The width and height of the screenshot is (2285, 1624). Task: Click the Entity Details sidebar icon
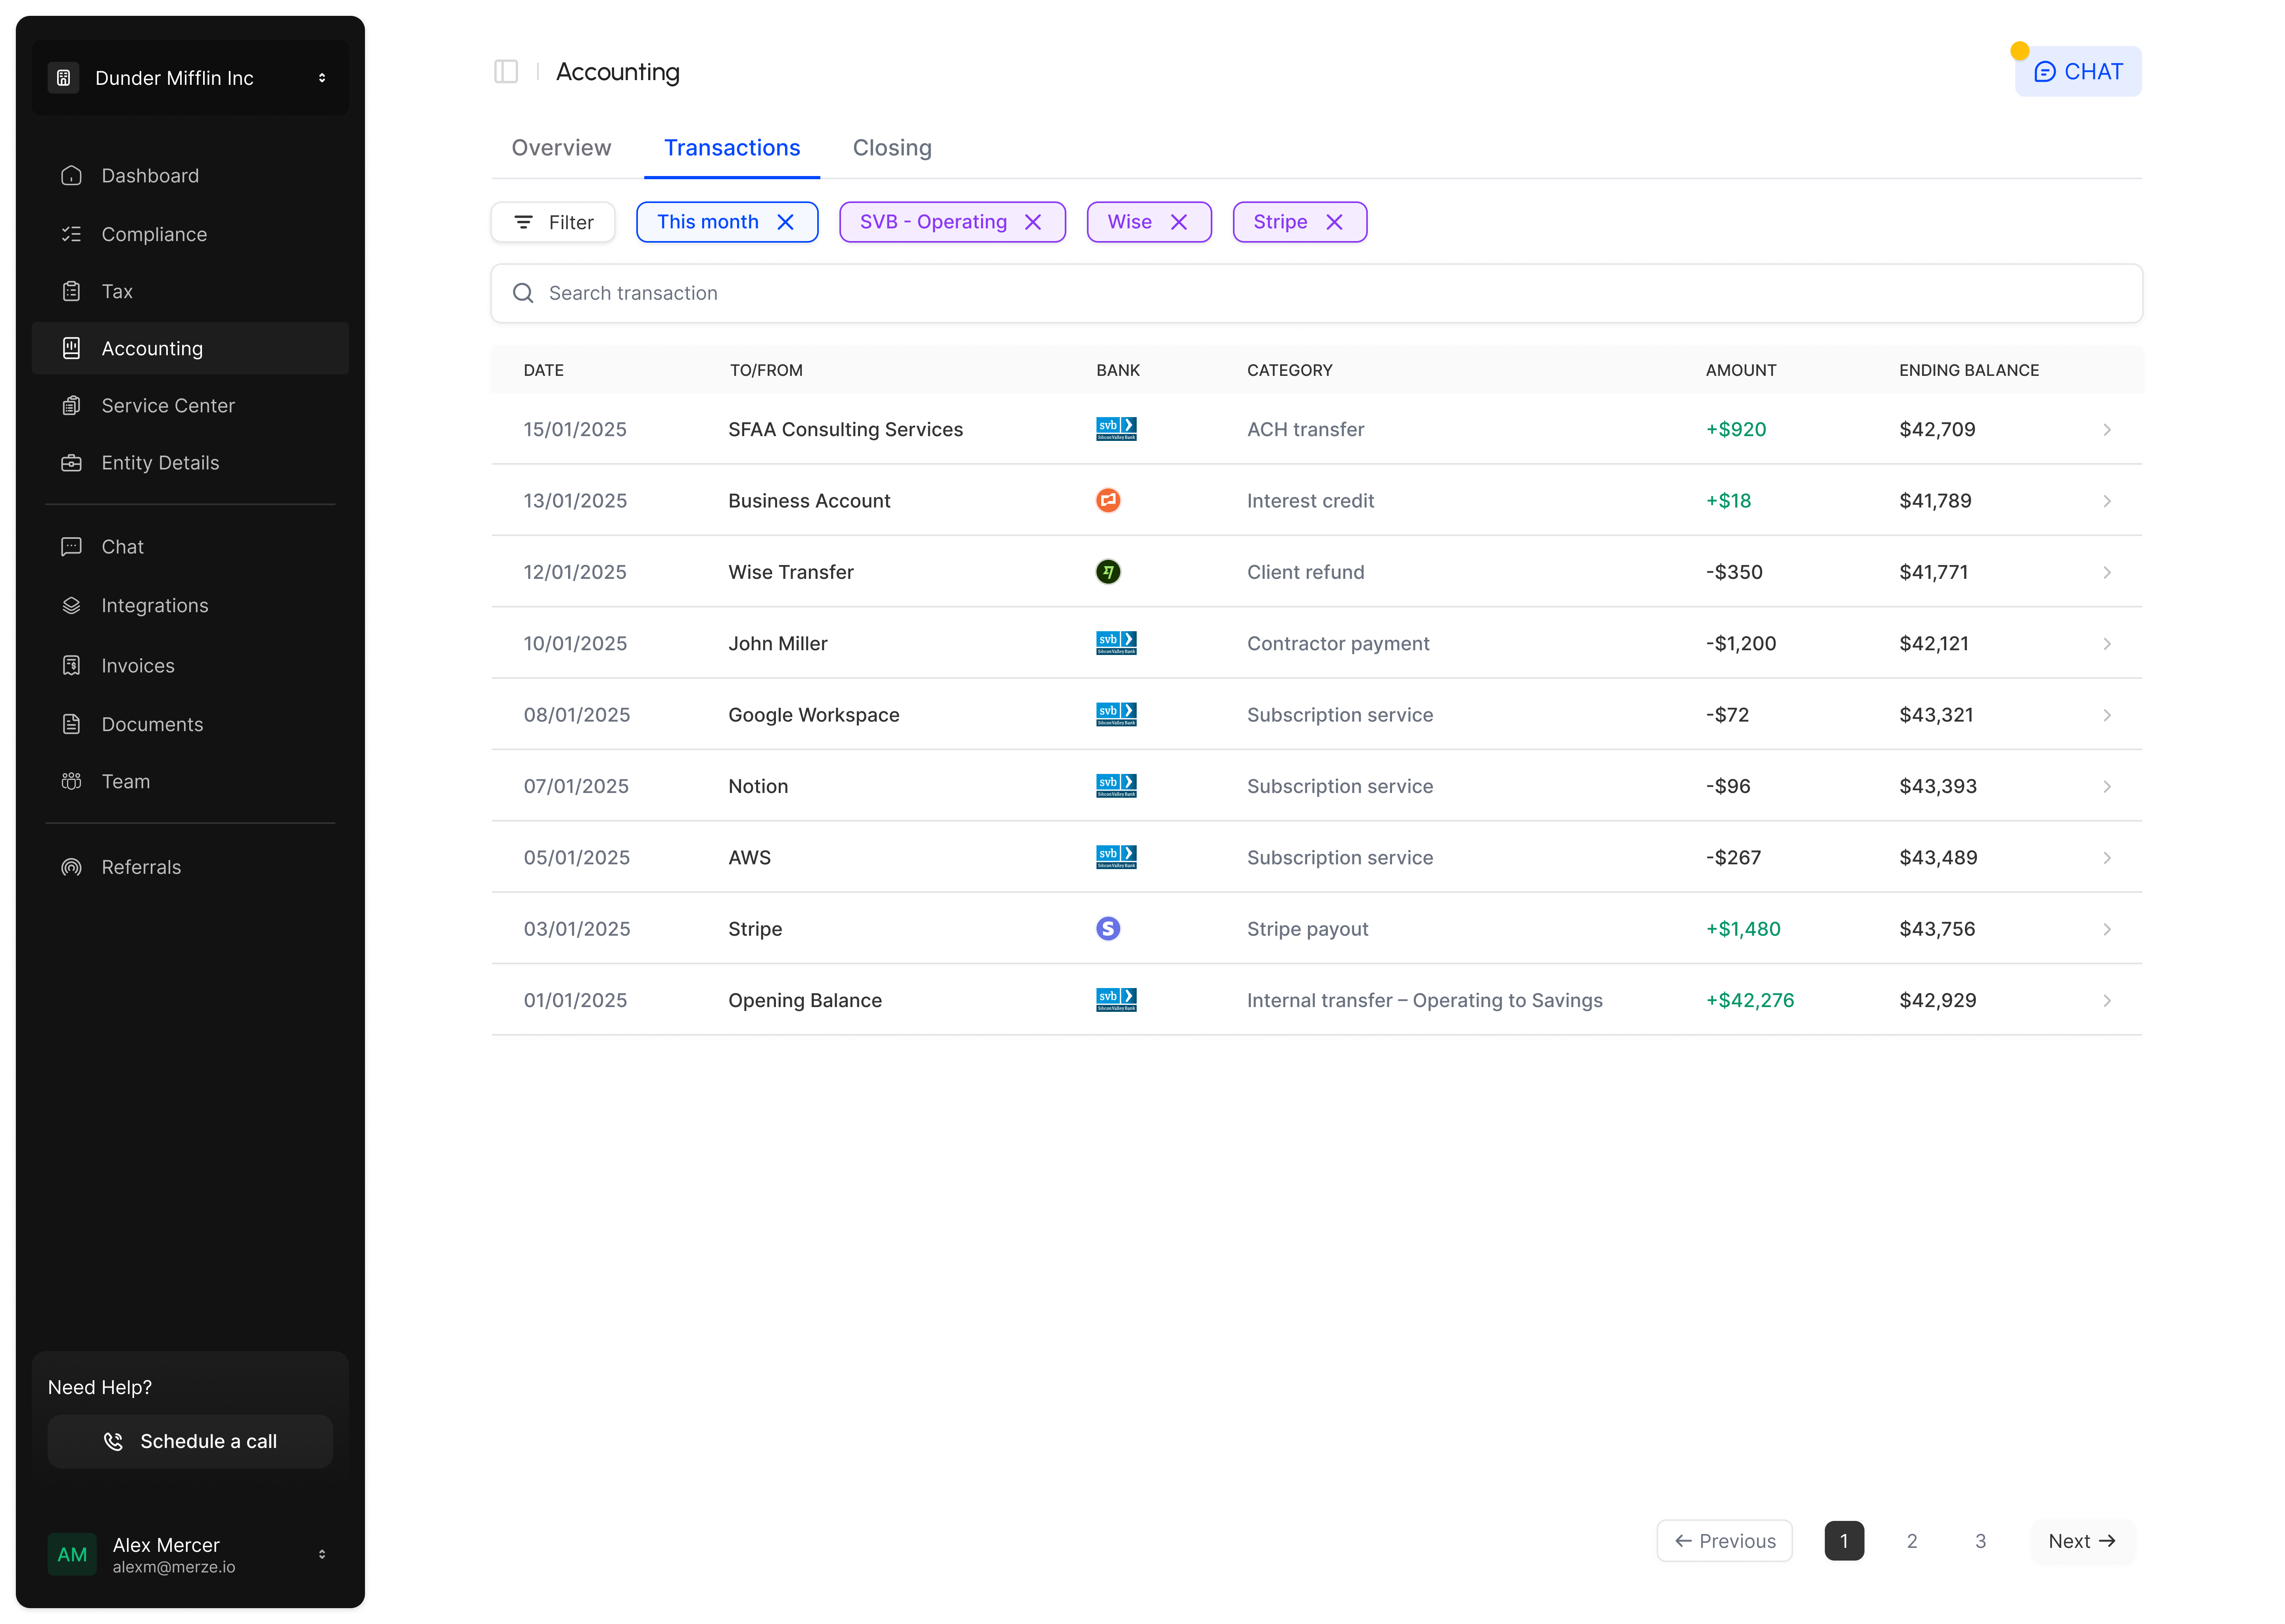[x=71, y=463]
